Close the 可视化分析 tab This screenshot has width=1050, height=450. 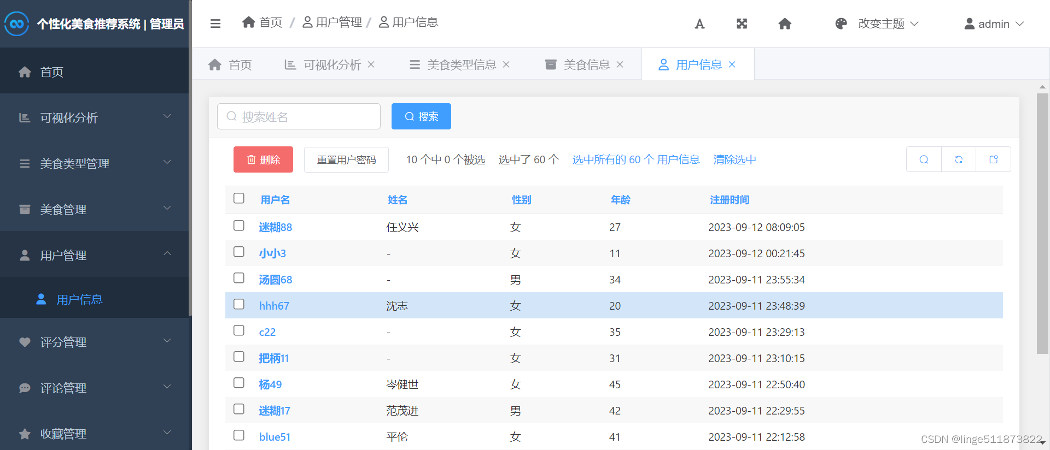[371, 64]
